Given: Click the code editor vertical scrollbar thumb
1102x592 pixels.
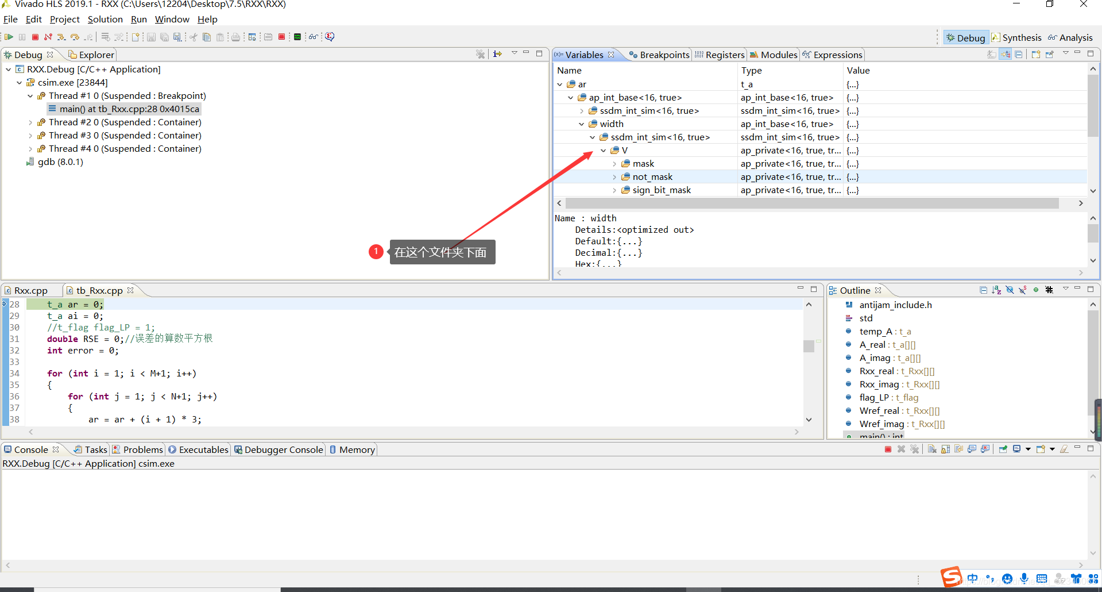Looking at the screenshot, I should point(809,346).
